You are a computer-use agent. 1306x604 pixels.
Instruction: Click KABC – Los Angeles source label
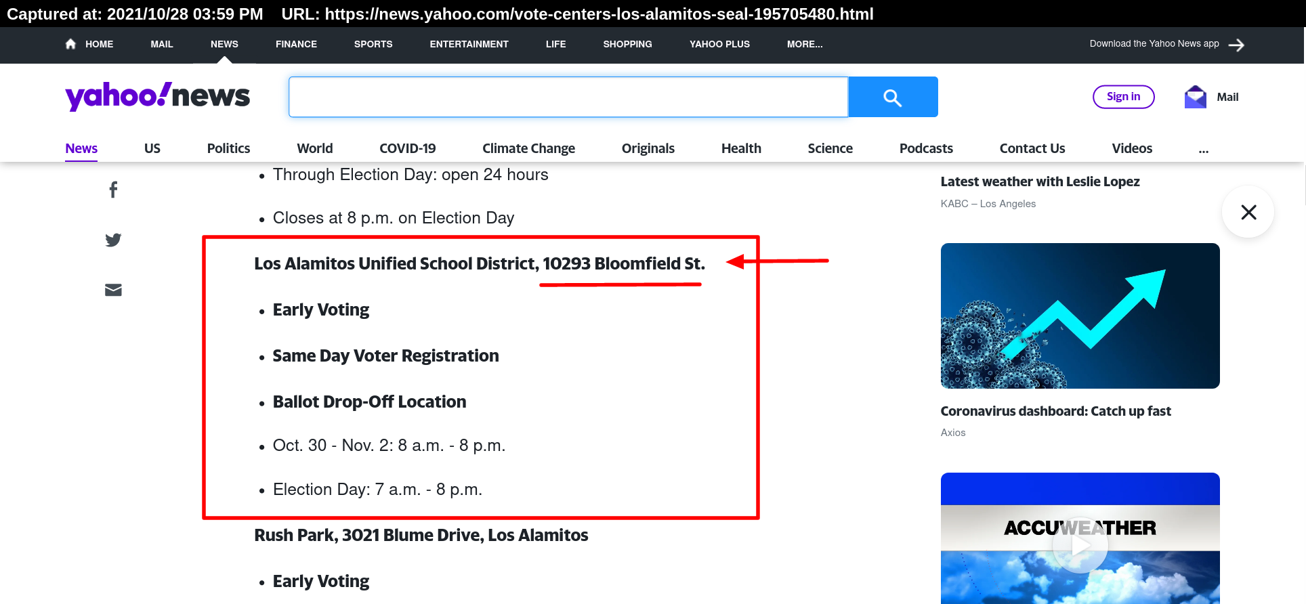(988, 204)
